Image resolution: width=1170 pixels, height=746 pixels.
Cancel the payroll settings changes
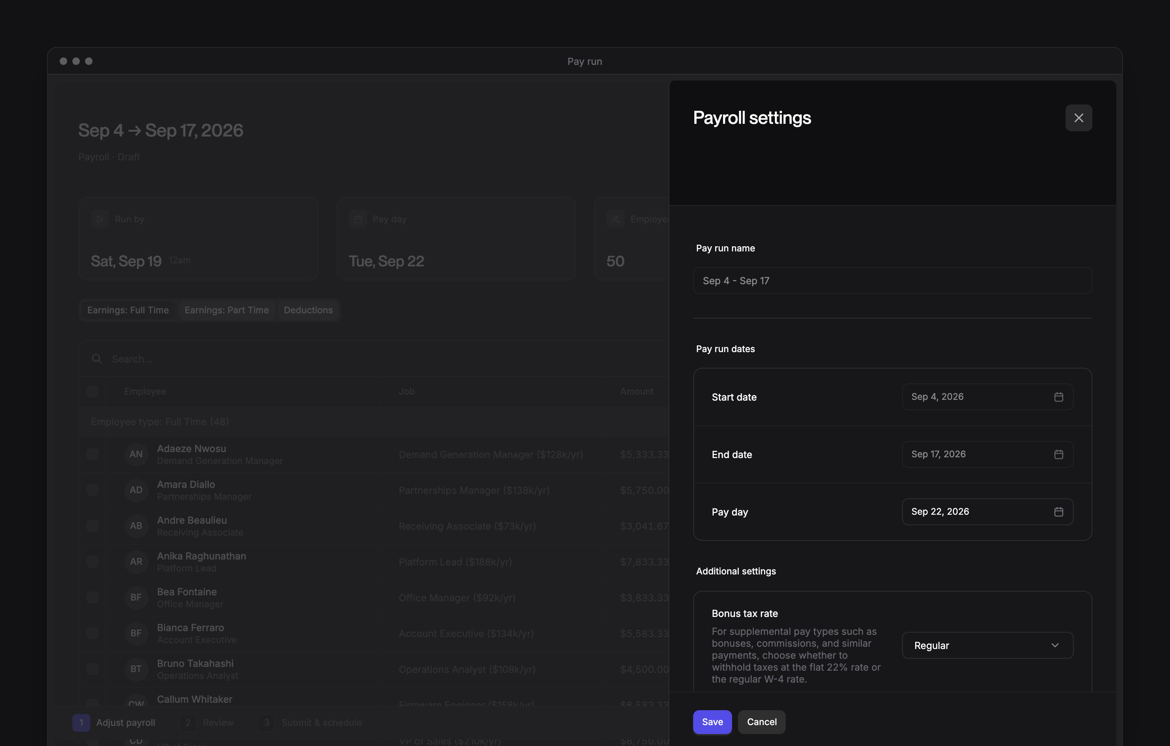tap(761, 722)
